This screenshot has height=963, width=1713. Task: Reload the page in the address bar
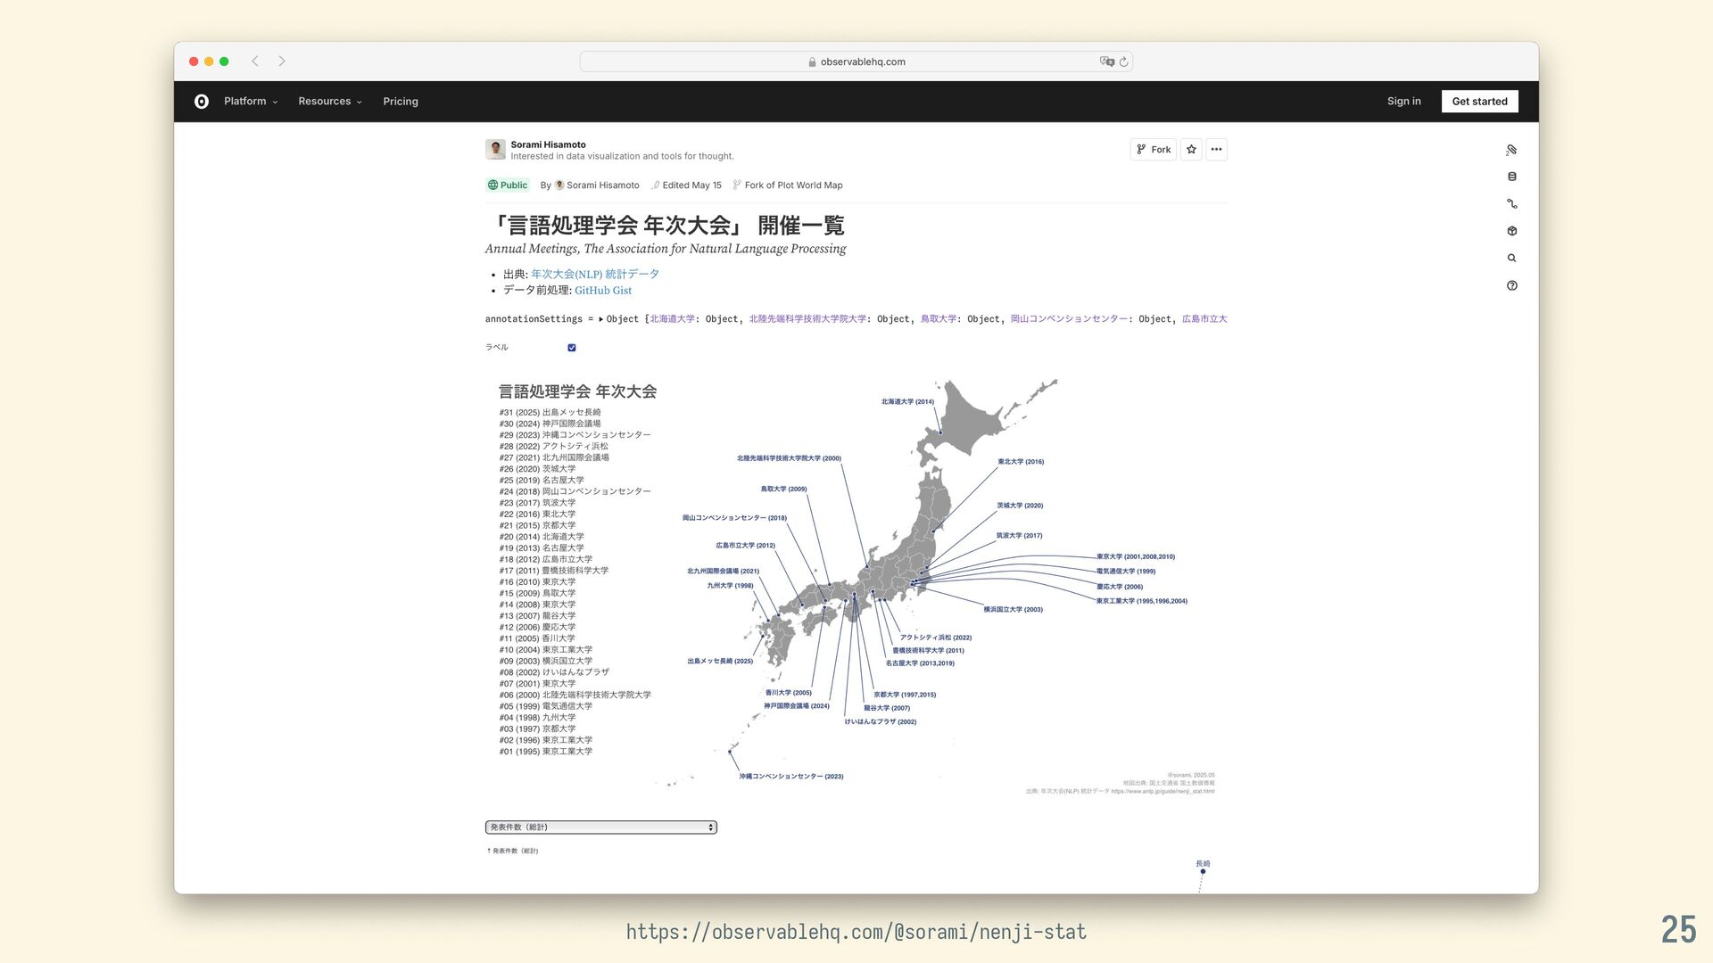pyautogui.click(x=1124, y=62)
